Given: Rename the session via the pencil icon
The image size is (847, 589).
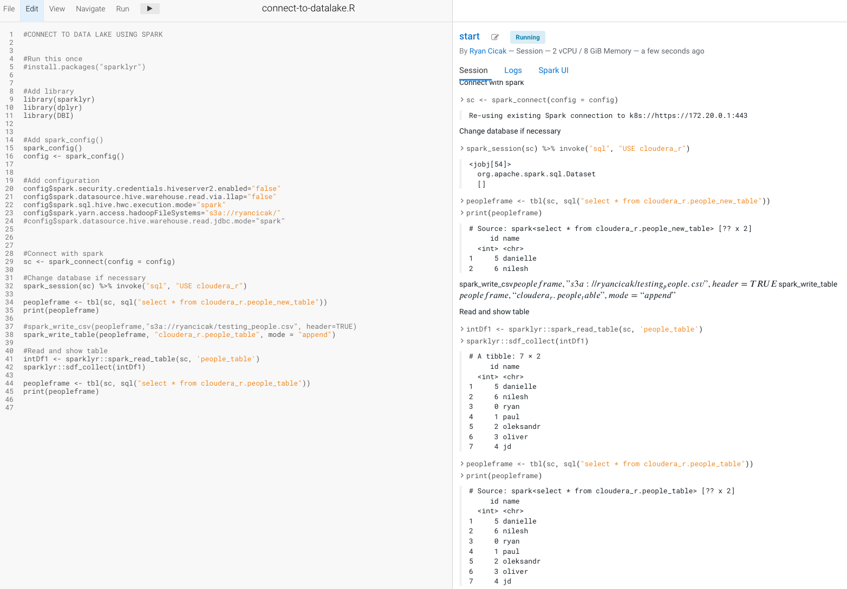Looking at the screenshot, I should pyautogui.click(x=494, y=37).
